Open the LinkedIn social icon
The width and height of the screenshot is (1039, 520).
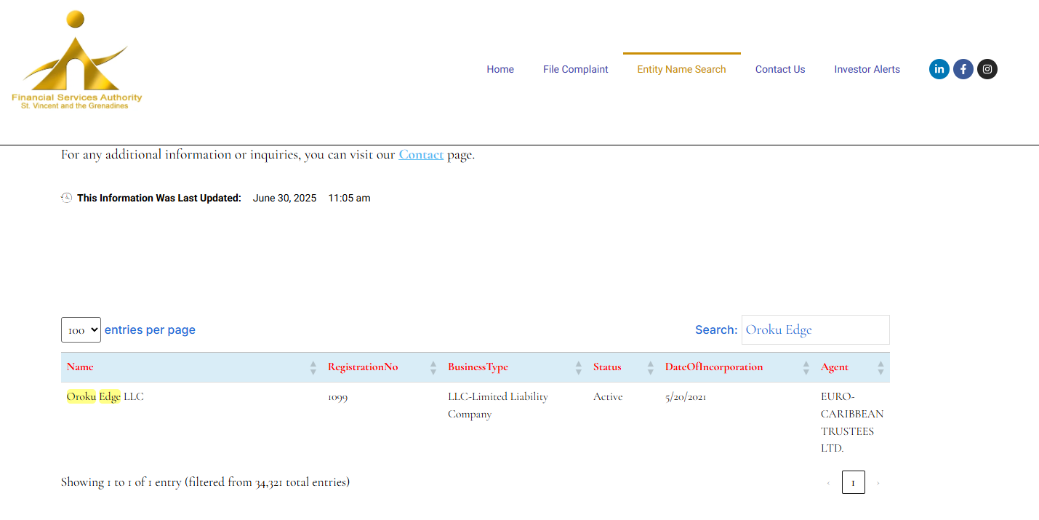pos(939,69)
